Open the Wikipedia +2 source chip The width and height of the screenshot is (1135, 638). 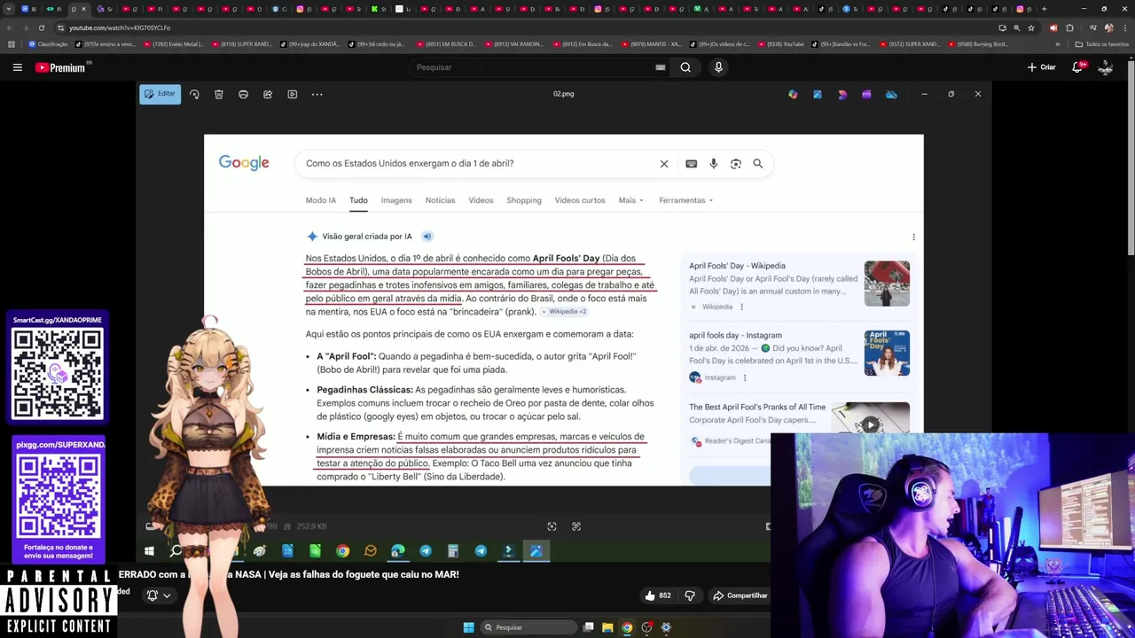point(564,312)
